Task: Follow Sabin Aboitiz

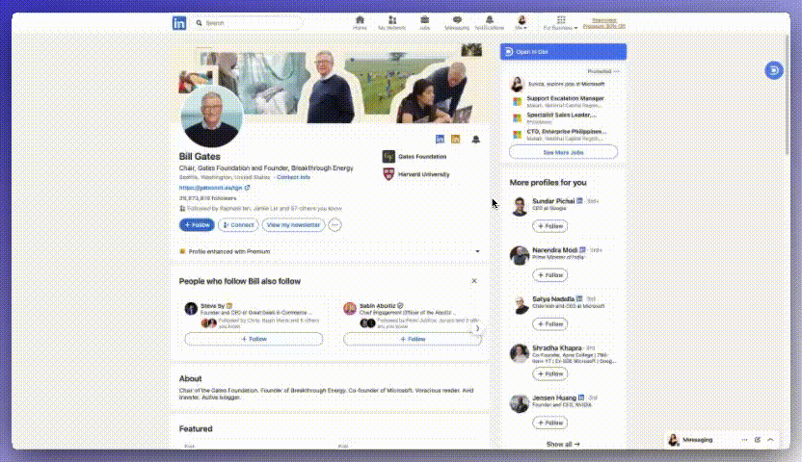Action: click(x=413, y=339)
